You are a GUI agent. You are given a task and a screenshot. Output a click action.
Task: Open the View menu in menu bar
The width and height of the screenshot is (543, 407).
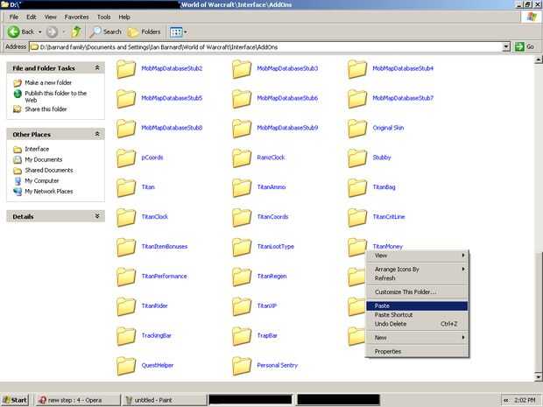tap(50, 17)
